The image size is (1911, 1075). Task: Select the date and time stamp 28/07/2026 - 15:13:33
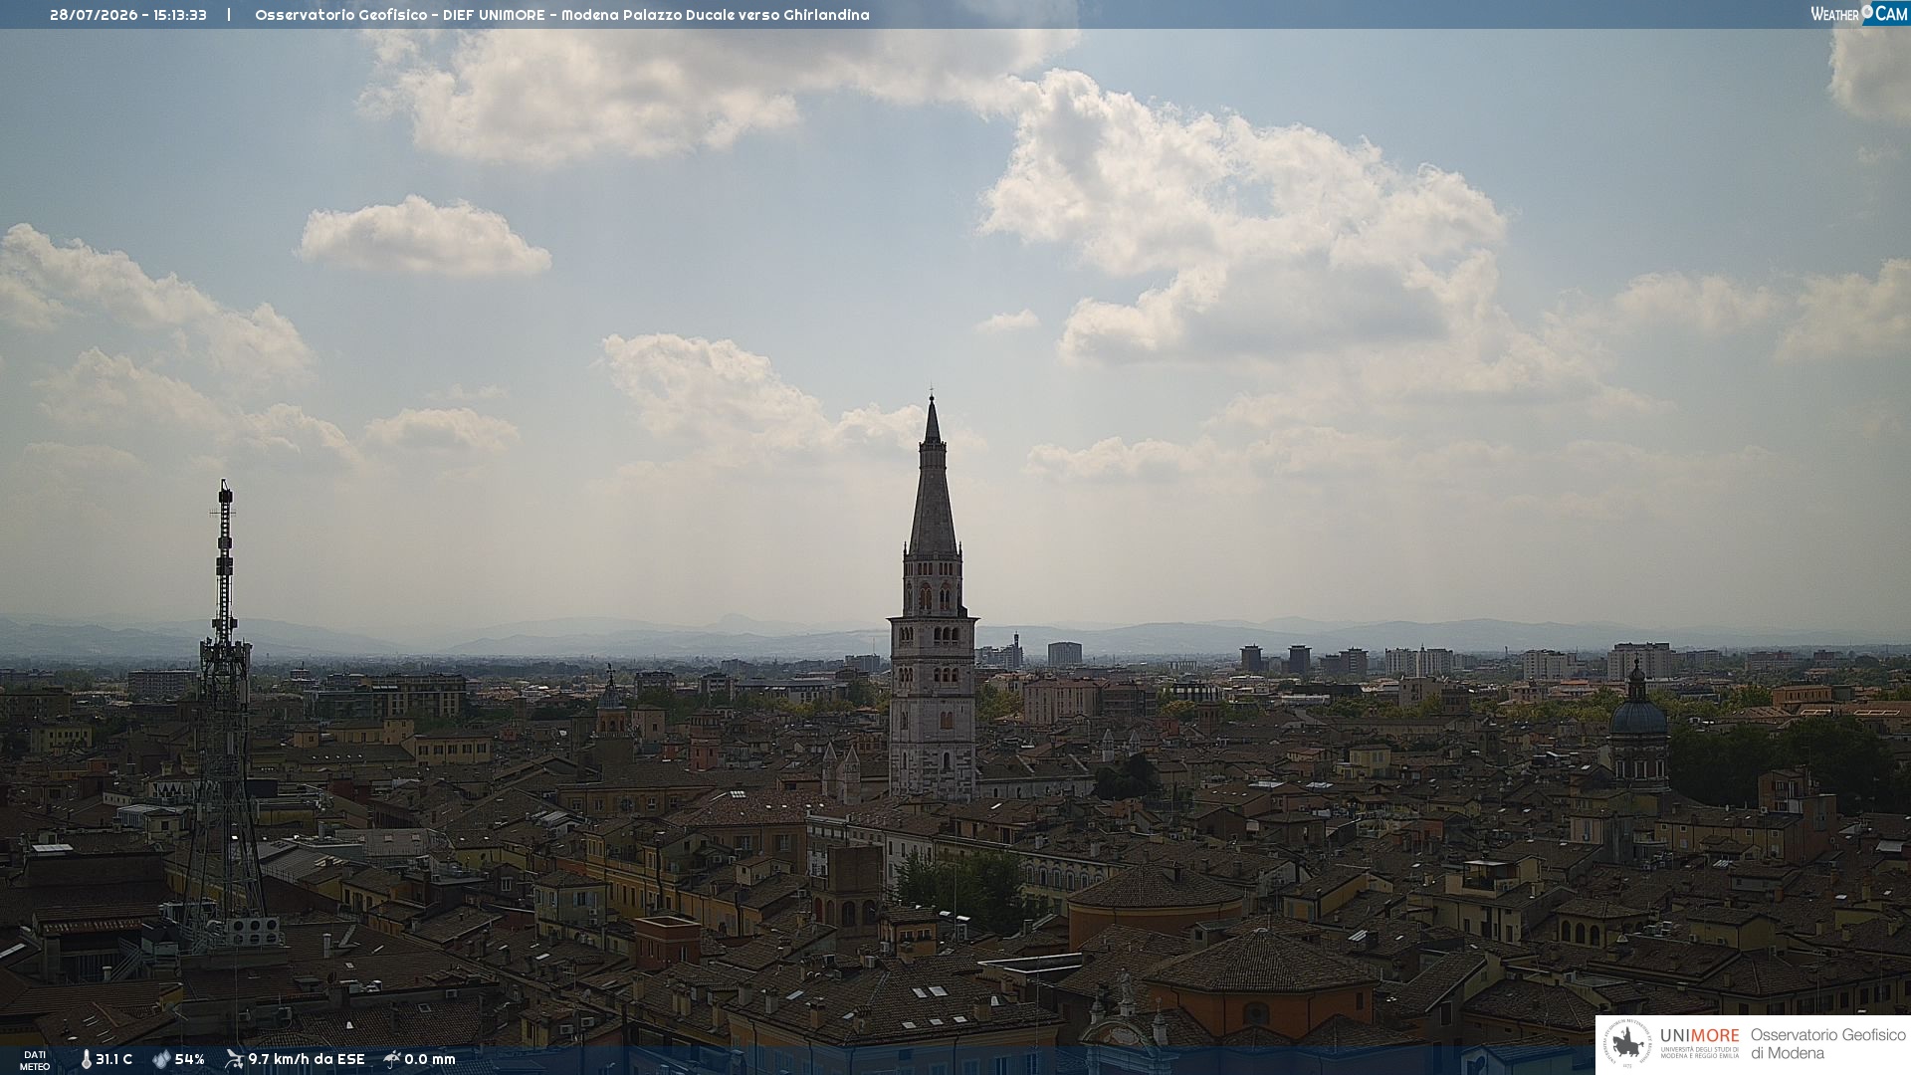point(128,15)
